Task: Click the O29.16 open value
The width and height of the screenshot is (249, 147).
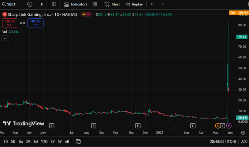Action: tap(101, 14)
